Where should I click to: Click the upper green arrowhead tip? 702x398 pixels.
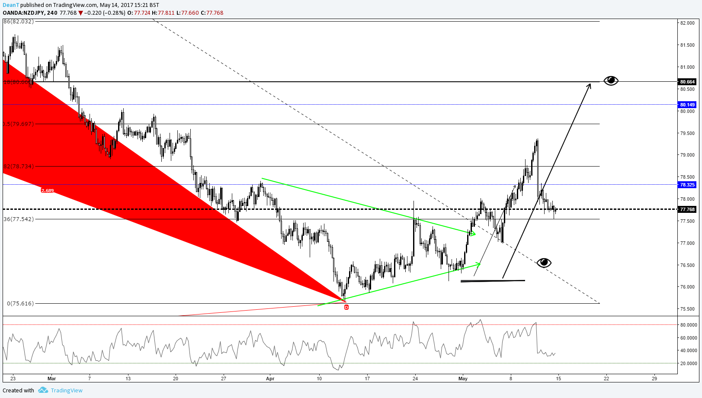click(x=473, y=234)
